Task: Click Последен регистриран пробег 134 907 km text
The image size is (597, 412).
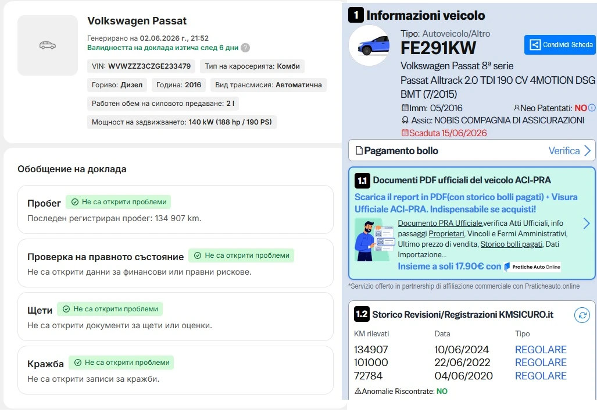Action: 114,218
